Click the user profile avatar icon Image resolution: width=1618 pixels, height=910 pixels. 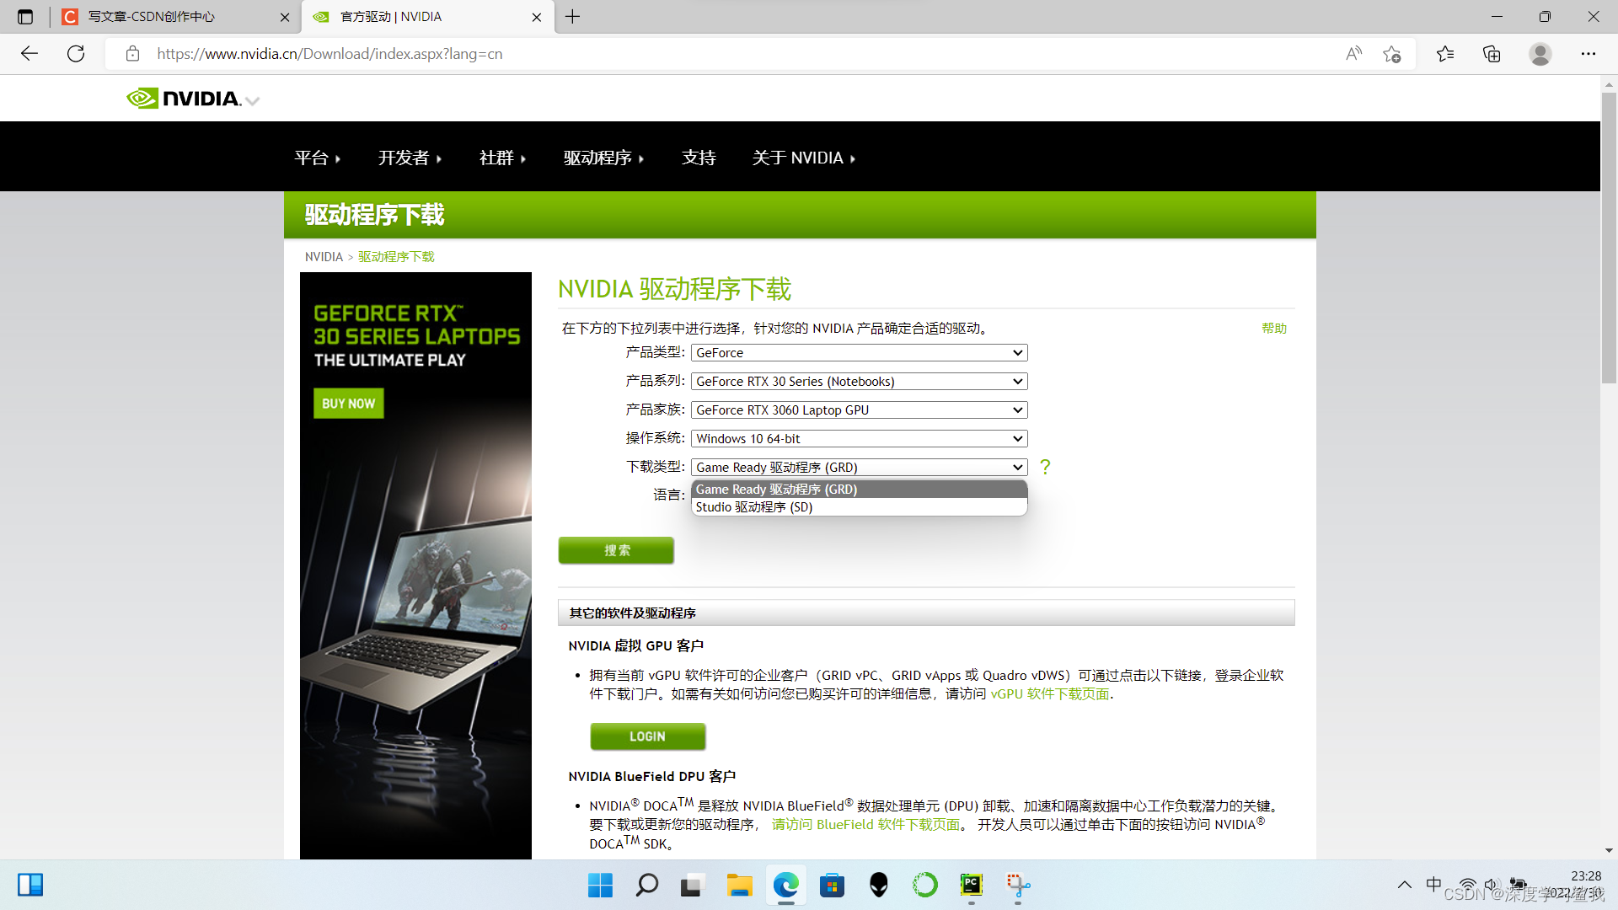(x=1540, y=54)
